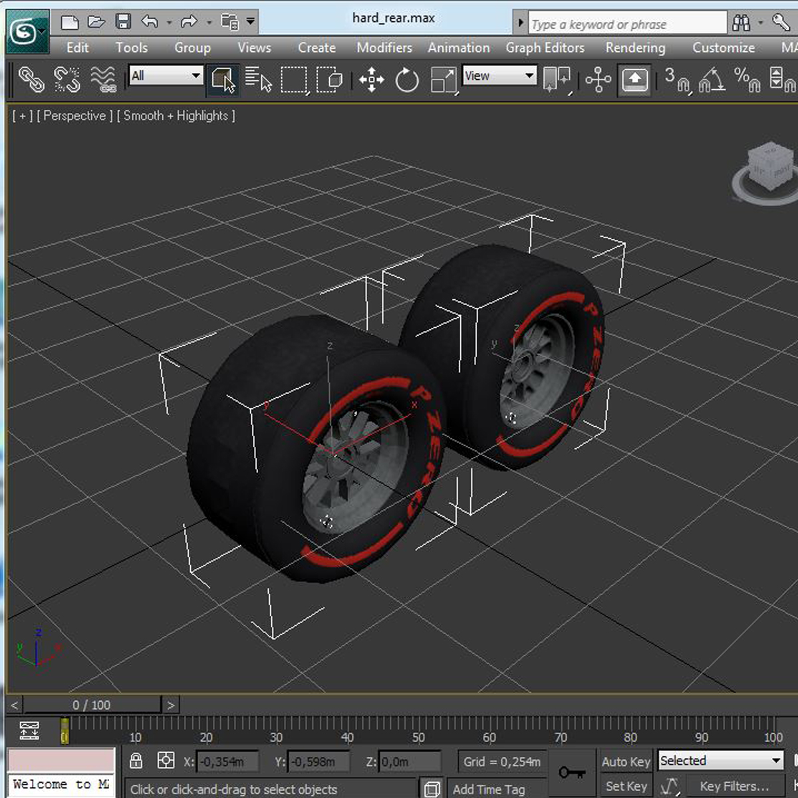Click the Save File icon
The height and width of the screenshot is (798, 798).
tap(123, 22)
